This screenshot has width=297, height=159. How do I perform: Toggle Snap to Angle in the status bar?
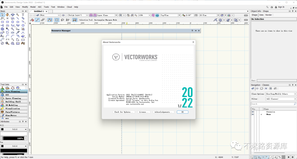259,157
